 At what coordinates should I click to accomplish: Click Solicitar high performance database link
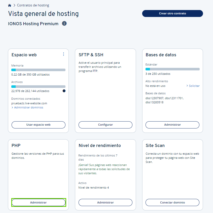[x=194, y=86]
